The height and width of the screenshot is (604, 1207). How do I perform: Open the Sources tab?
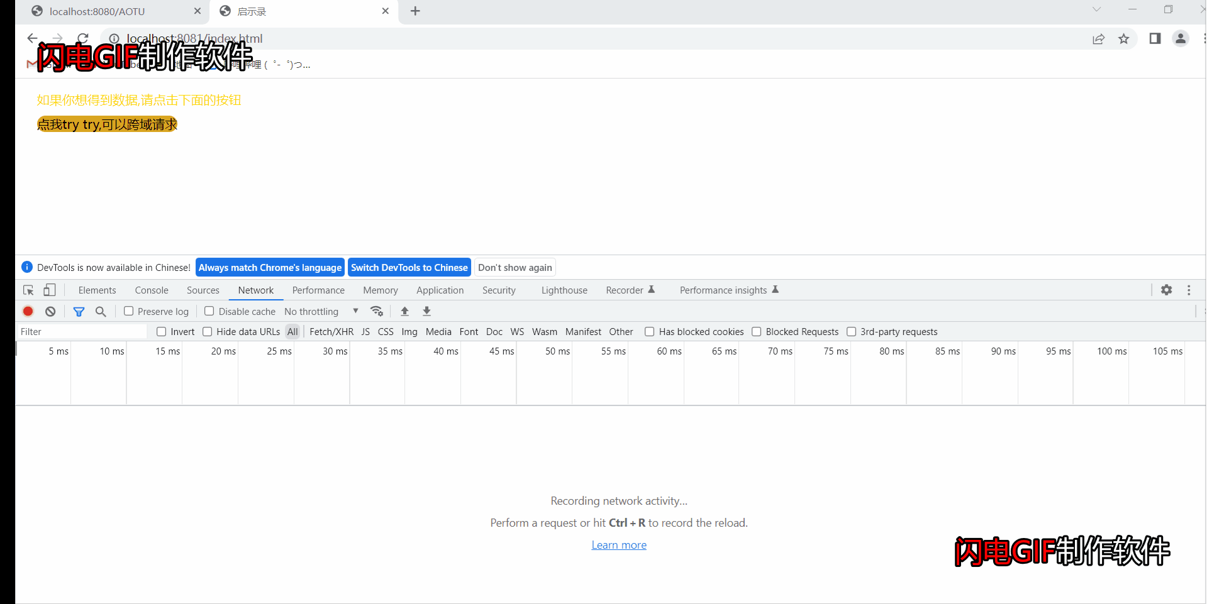tap(203, 290)
